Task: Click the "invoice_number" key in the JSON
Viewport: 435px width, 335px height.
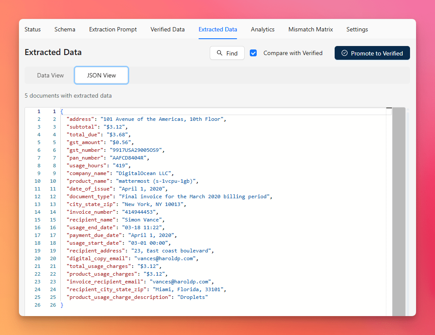Action: 91,212
